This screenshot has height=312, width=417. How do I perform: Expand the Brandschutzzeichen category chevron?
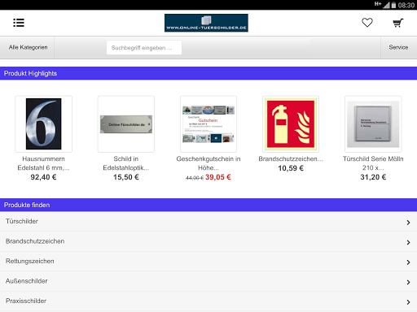point(408,242)
